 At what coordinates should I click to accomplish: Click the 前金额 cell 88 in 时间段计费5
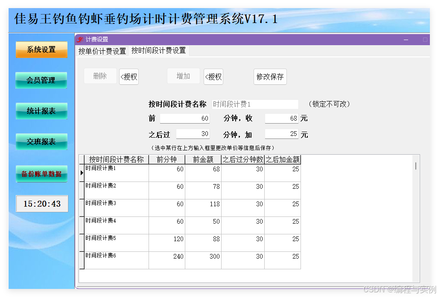point(203,243)
